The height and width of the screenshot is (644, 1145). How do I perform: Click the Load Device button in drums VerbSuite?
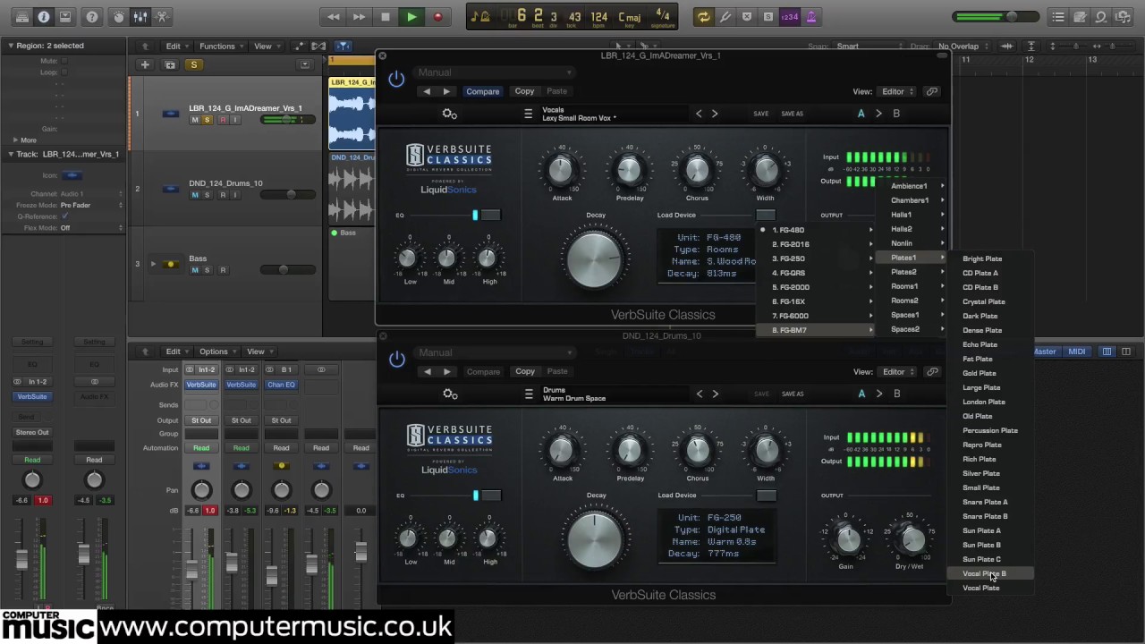pos(766,496)
